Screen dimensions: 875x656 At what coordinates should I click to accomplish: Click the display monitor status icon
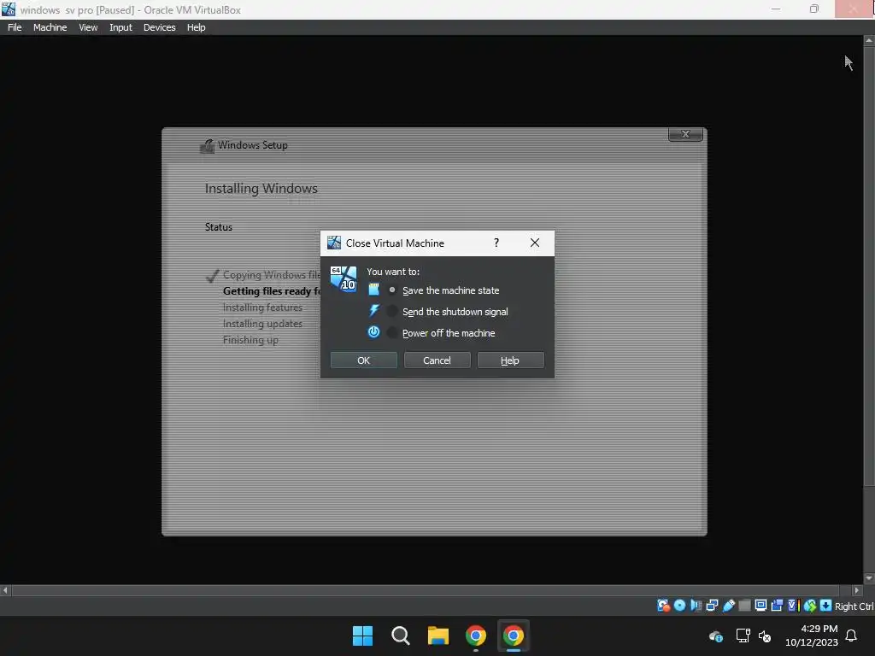(760, 606)
